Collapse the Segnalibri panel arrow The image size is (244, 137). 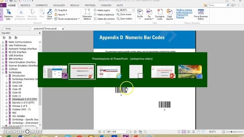[40, 33]
